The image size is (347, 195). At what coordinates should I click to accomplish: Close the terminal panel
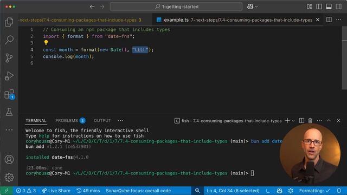coord(338,120)
